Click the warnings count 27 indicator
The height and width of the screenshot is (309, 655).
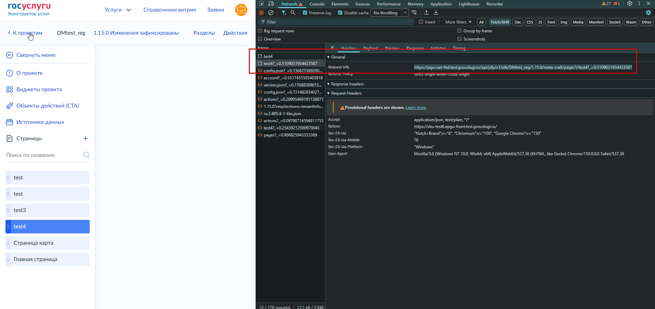pos(606,4)
